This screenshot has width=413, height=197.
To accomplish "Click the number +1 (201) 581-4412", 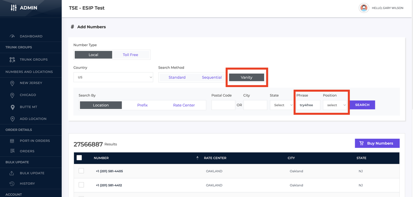I will pos(109,185).
